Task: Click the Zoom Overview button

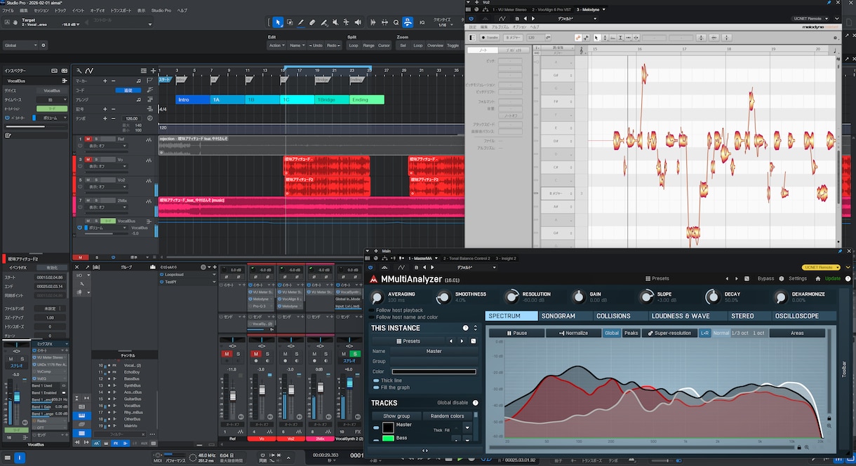Action: [x=436, y=45]
